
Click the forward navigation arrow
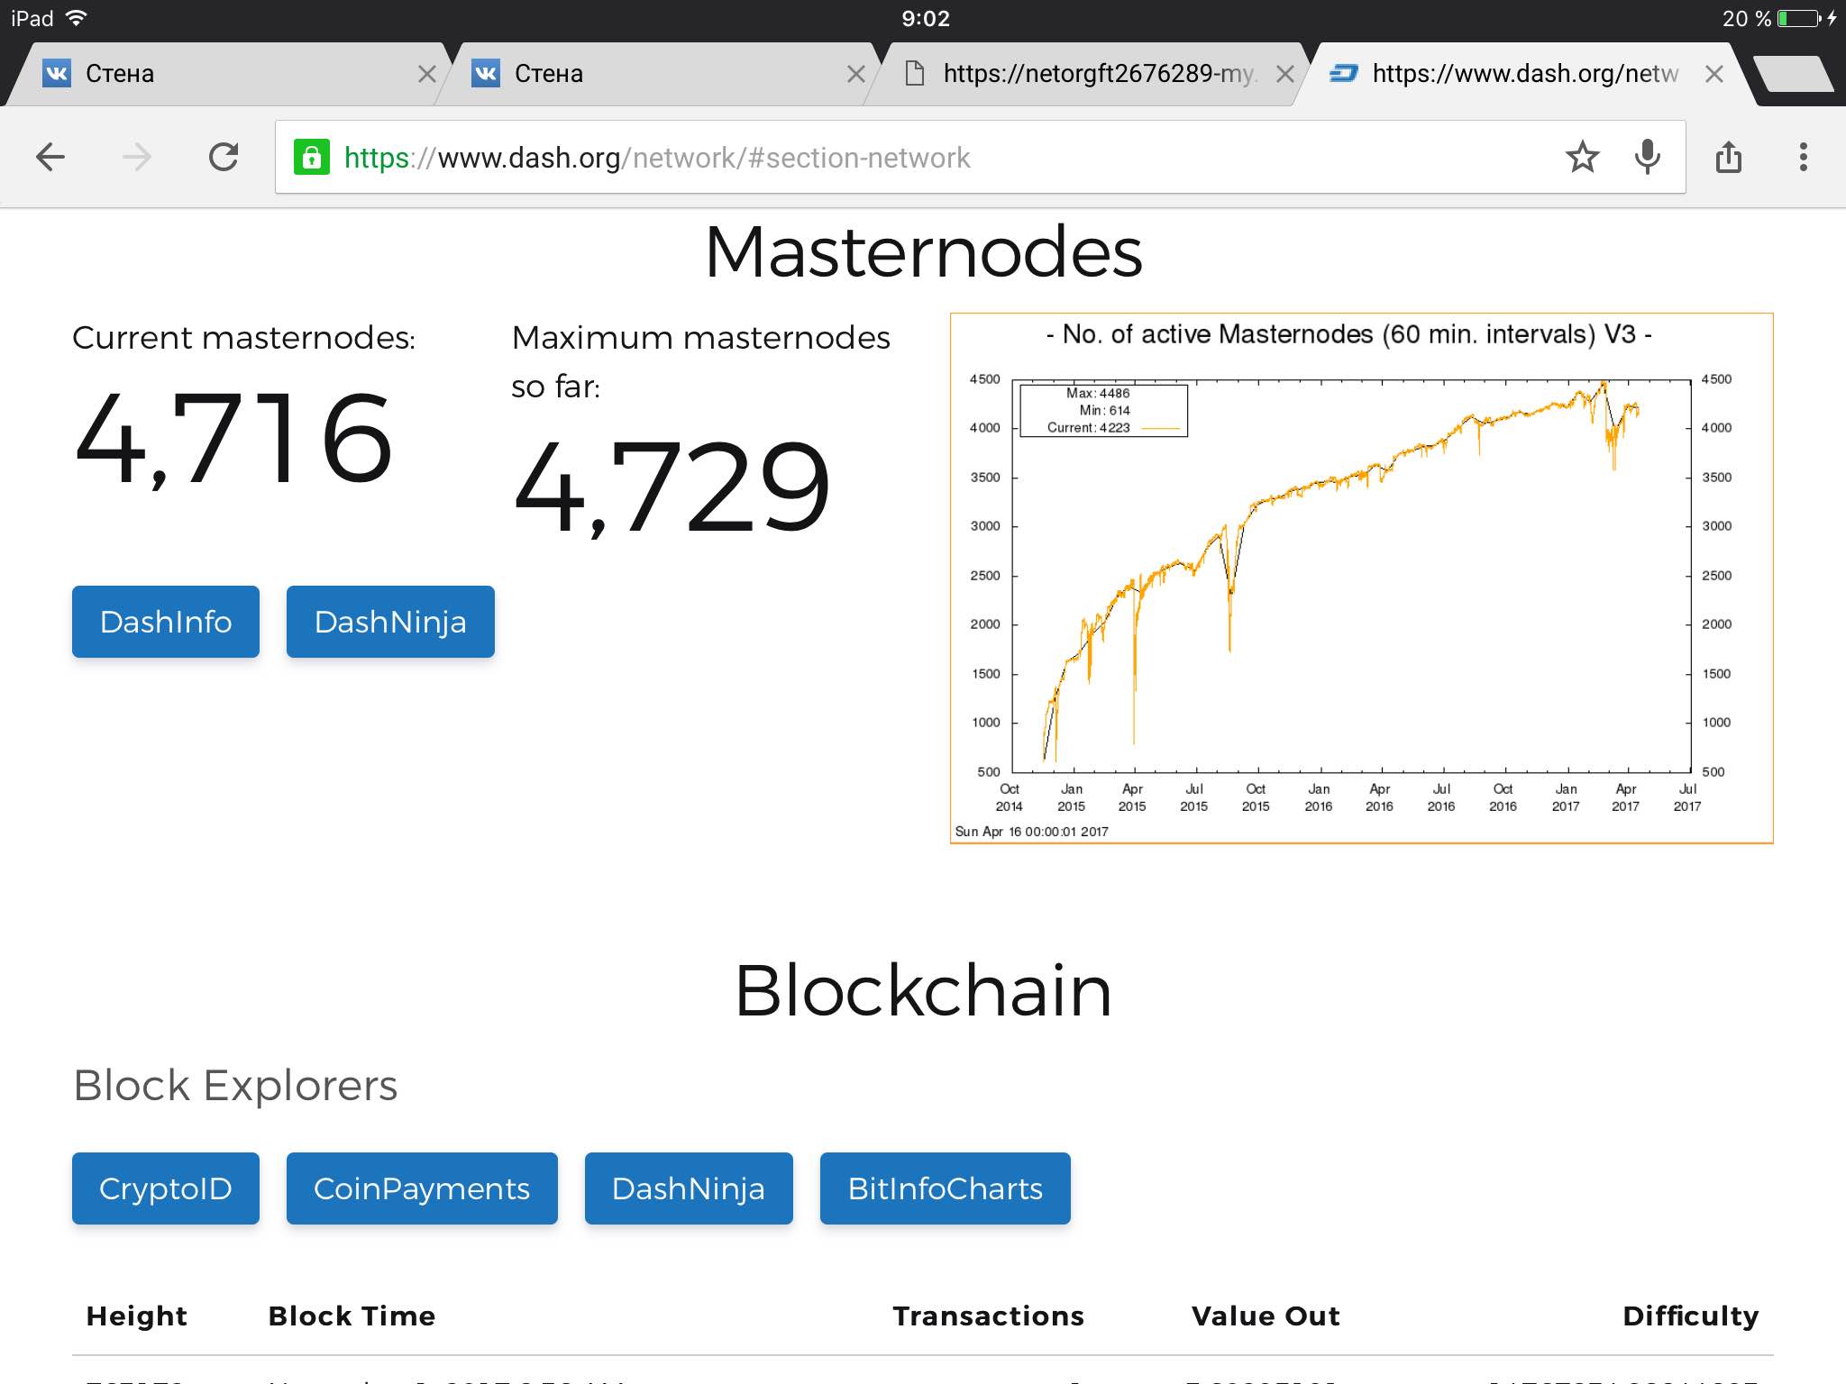point(136,157)
